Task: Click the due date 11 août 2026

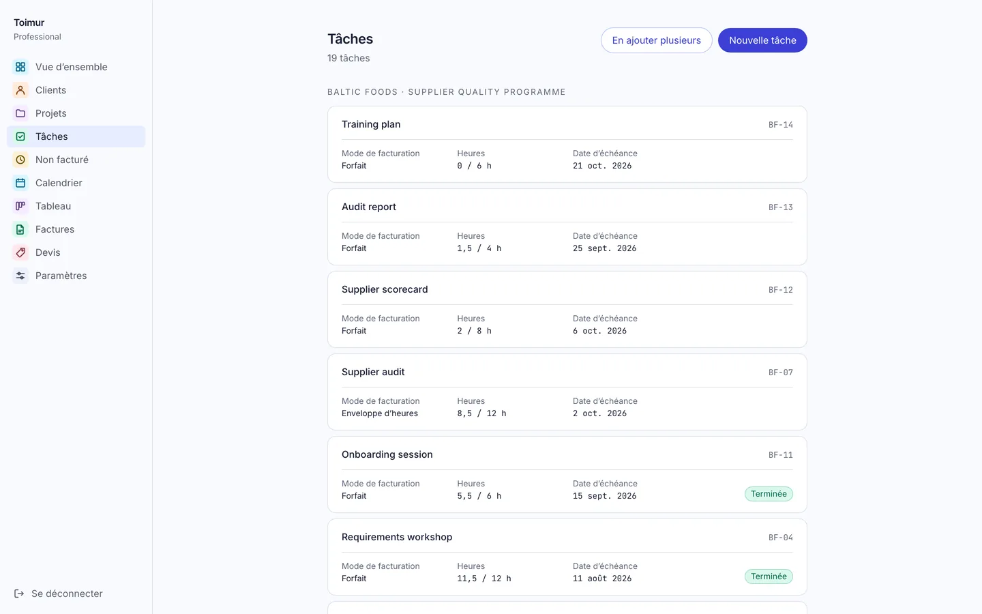Action: click(x=602, y=579)
